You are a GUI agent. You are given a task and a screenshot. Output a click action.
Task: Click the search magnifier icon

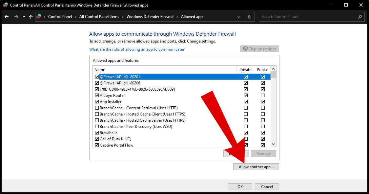click(x=360, y=17)
